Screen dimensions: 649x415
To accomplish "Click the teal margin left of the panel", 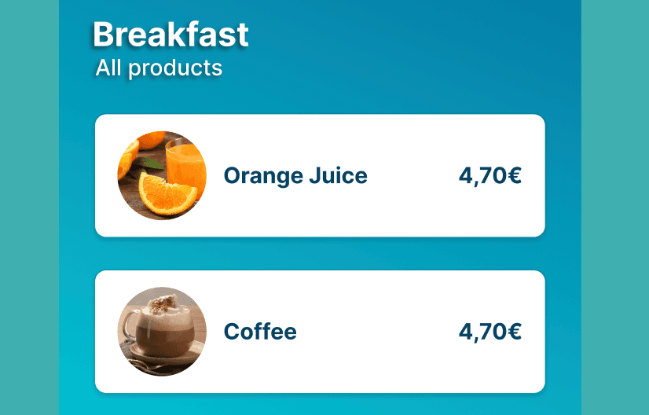I will click(29, 207).
